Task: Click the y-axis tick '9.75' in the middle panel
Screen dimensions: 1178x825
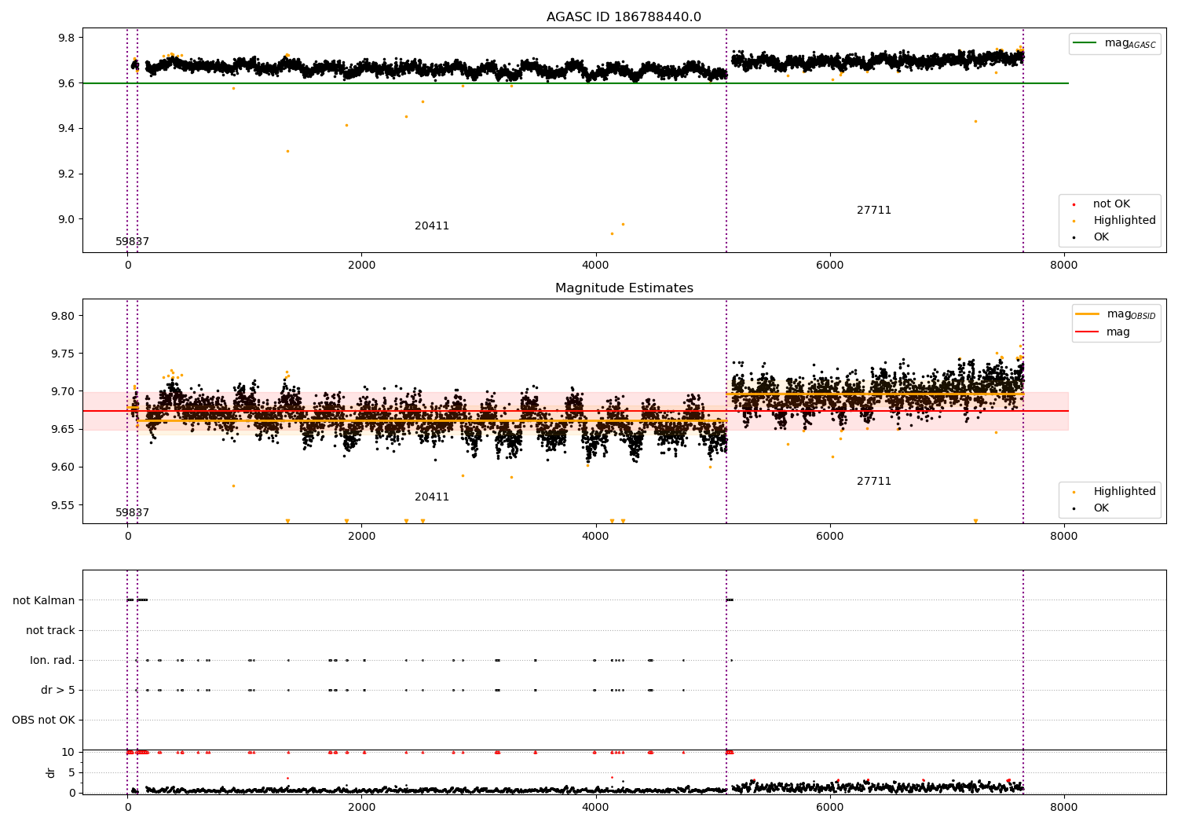Action: (63, 354)
